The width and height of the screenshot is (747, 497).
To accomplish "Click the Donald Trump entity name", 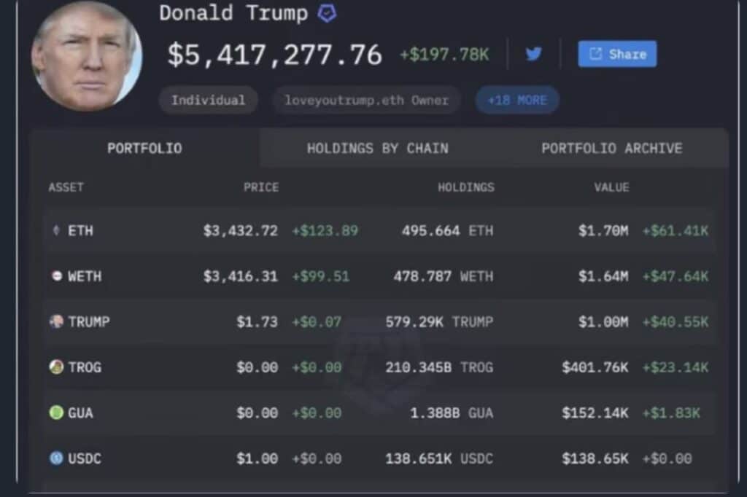I will coord(233,13).
